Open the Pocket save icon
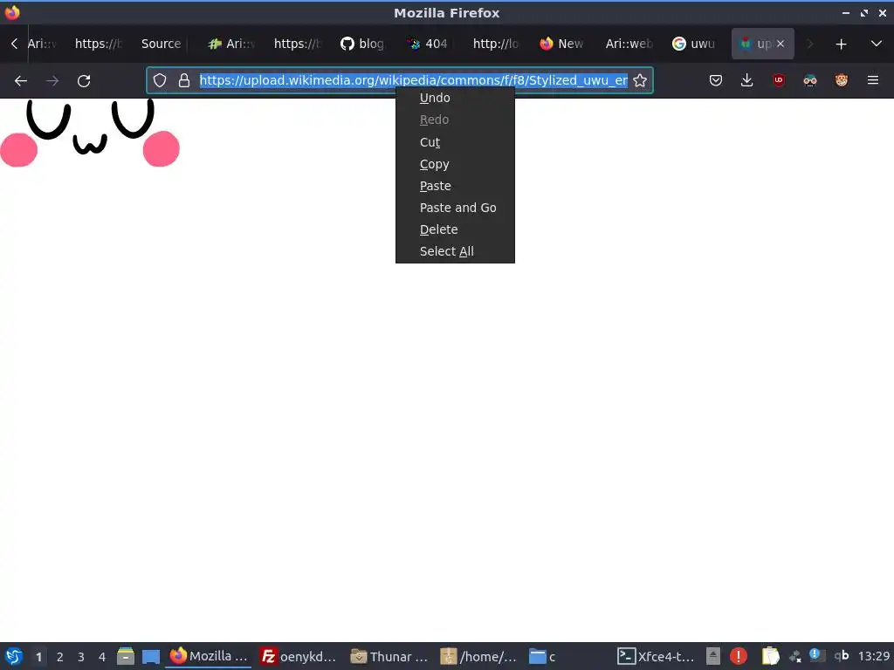The image size is (894, 670). coord(716,80)
